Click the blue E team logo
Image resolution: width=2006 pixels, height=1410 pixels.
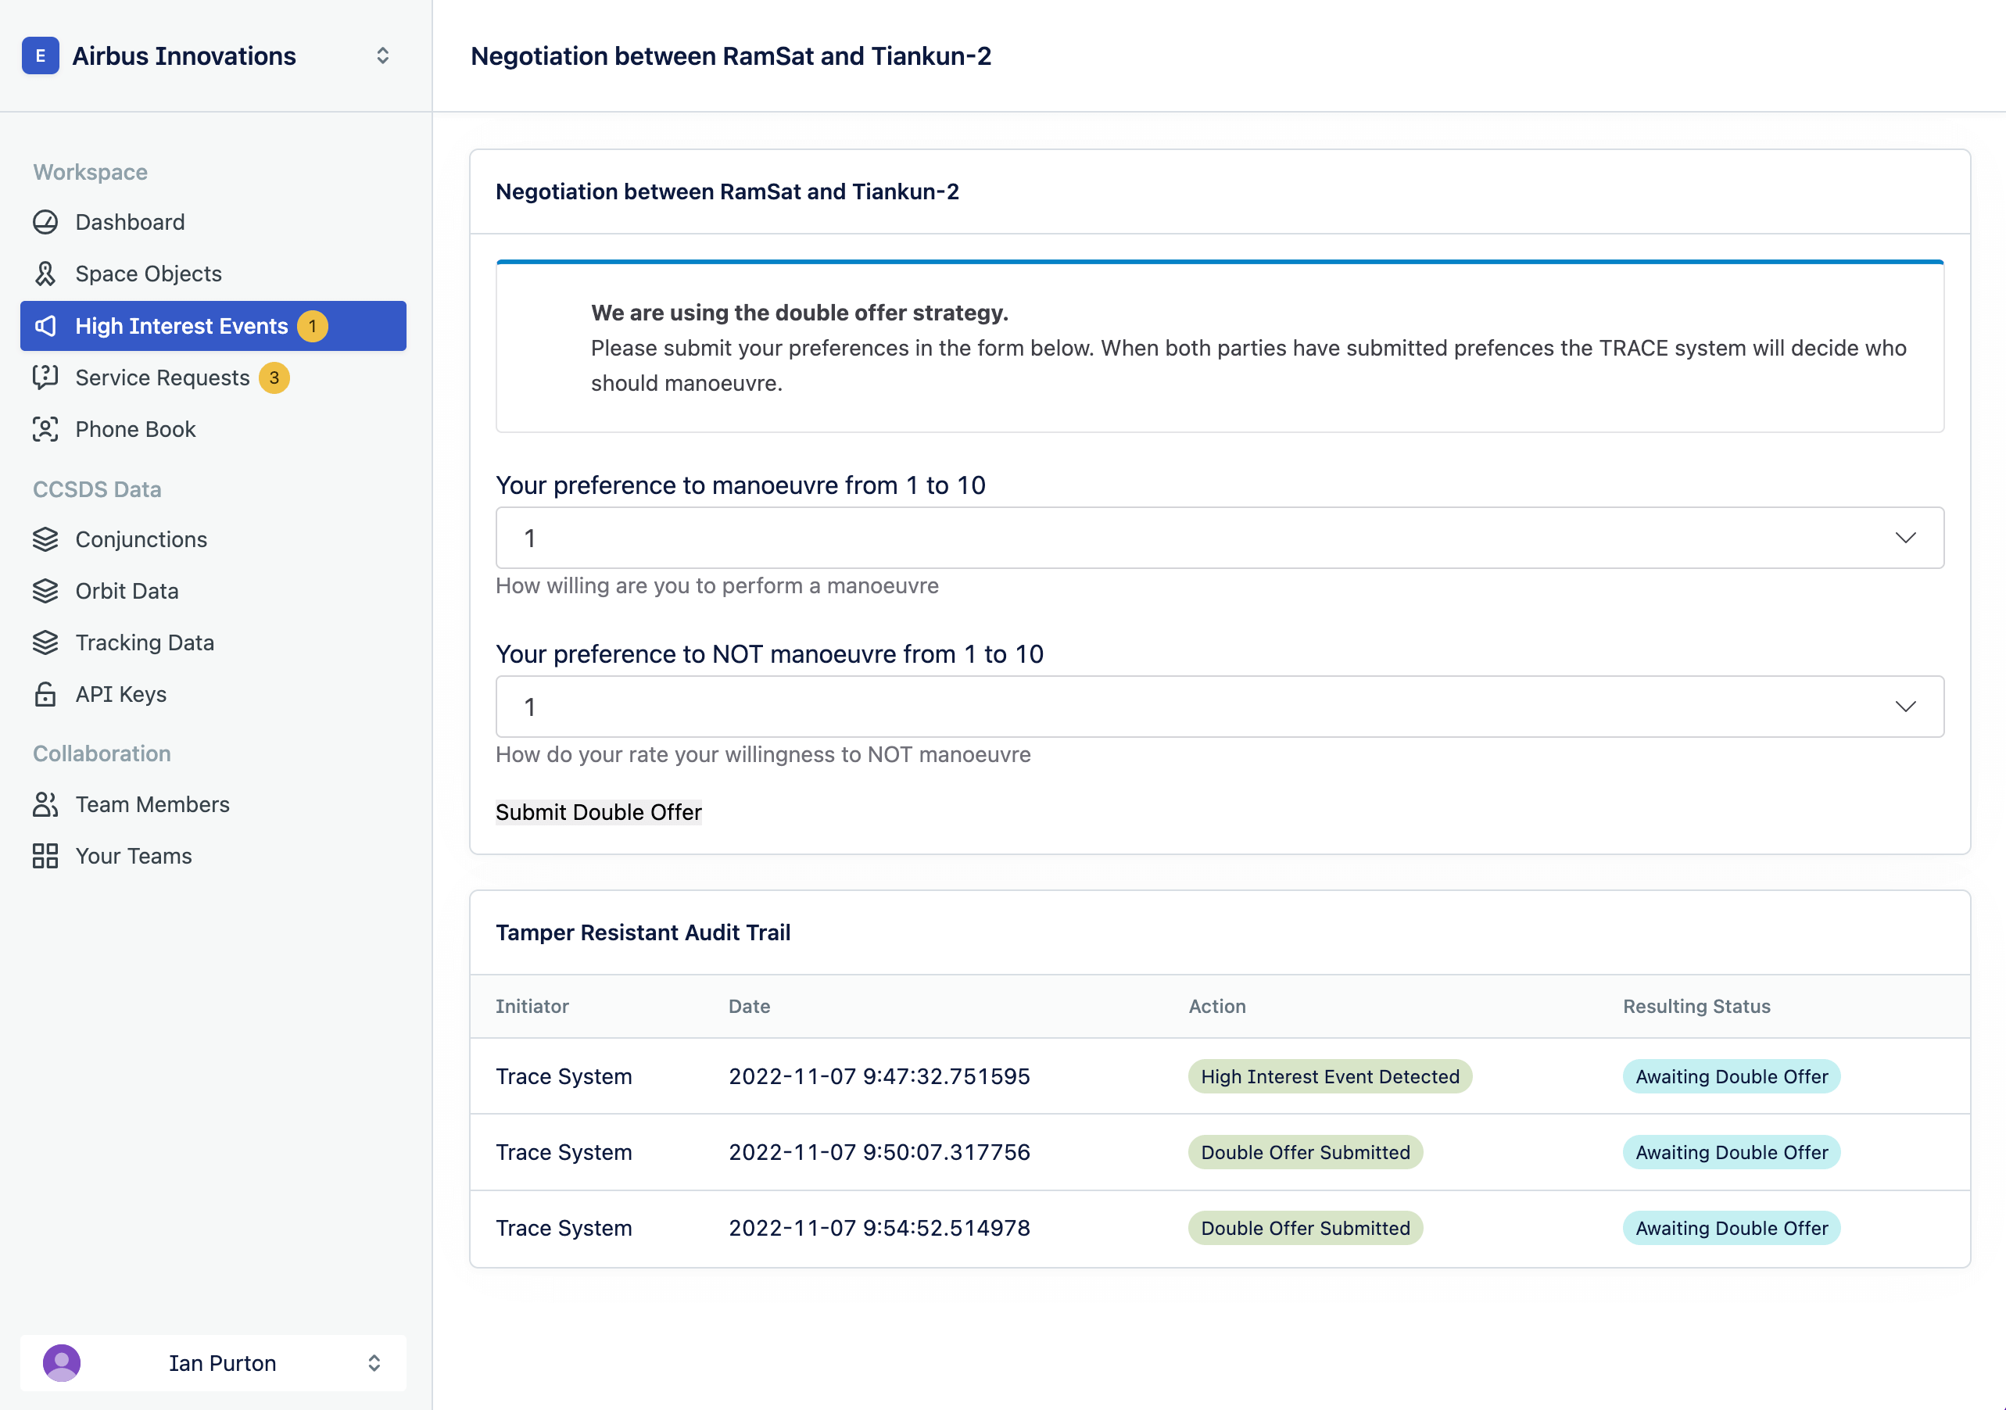pos(40,56)
